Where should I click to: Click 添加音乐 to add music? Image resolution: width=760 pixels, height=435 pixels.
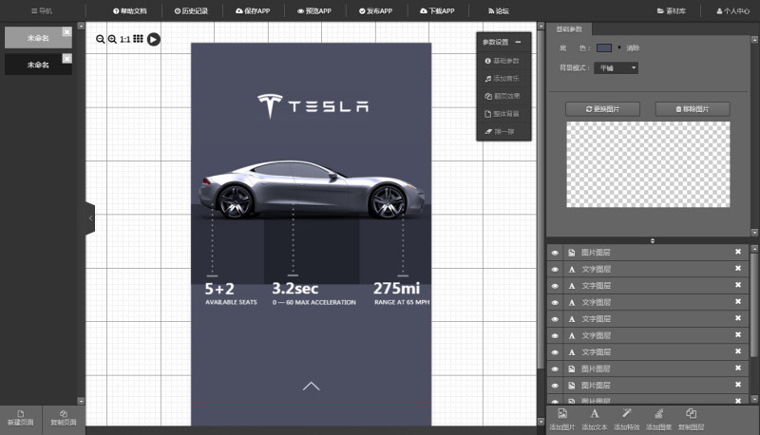(x=503, y=79)
